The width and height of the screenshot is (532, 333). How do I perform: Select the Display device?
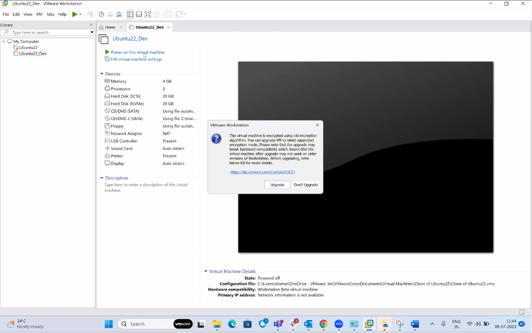pos(150,164)
